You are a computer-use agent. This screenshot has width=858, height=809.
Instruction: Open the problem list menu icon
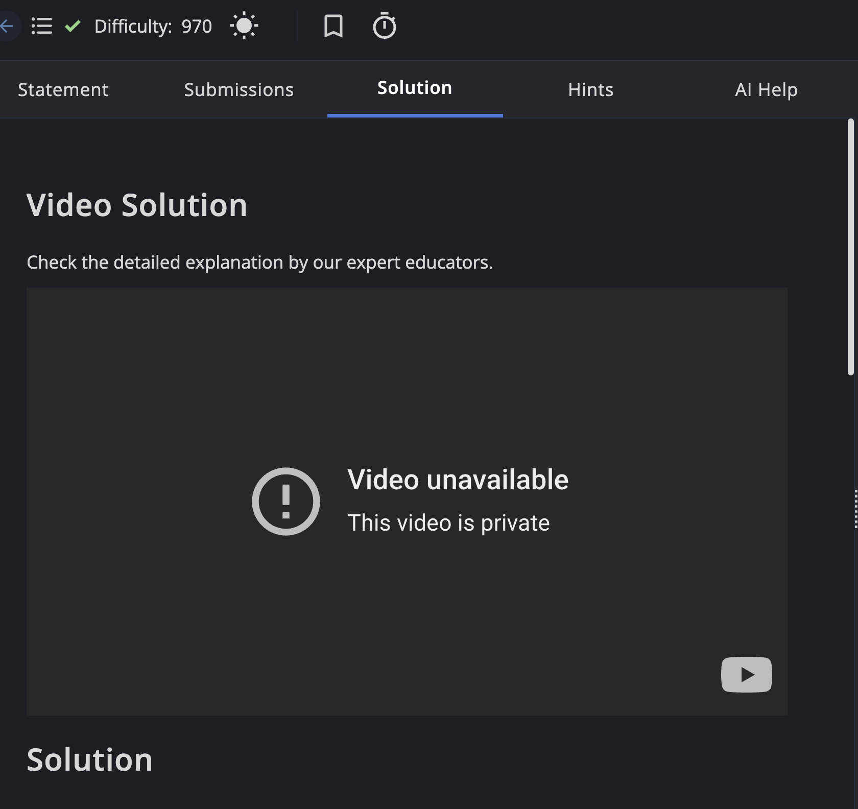41,26
